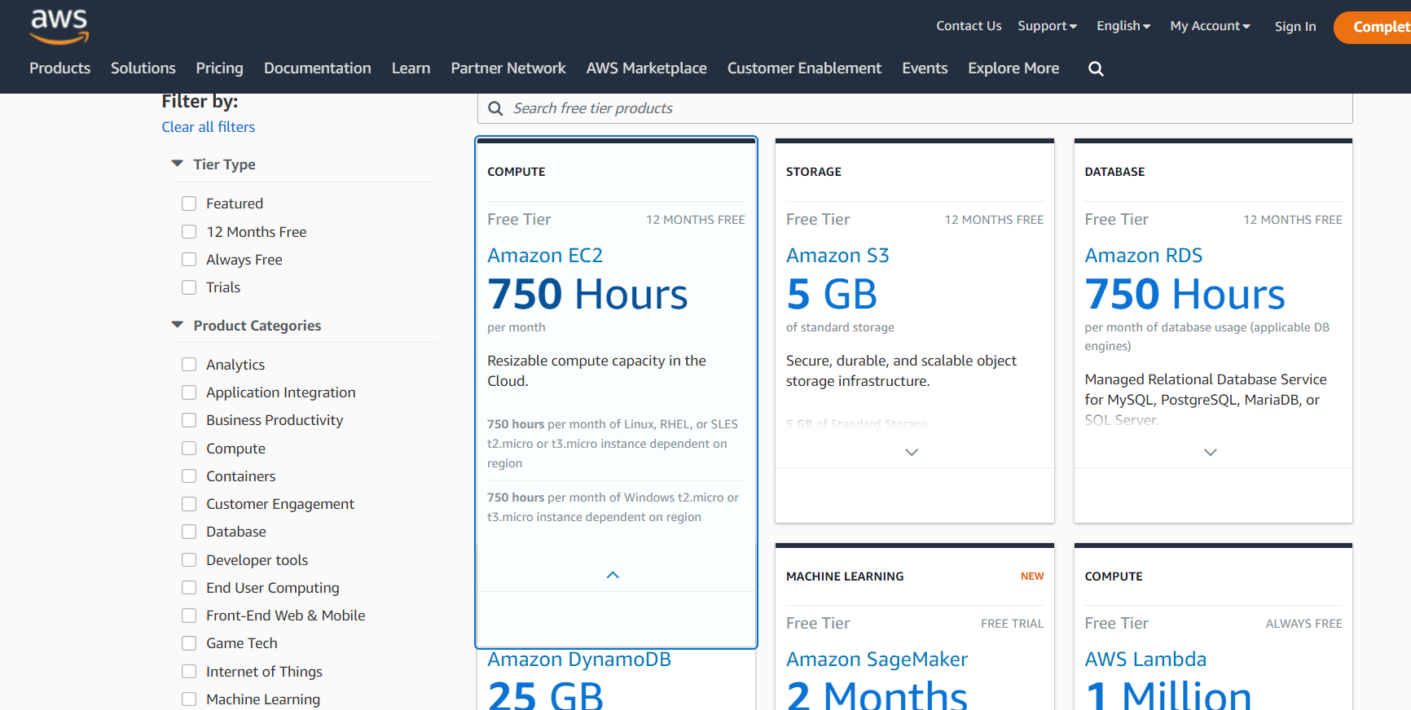Image resolution: width=1411 pixels, height=710 pixels.
Task: Enable the Compute category filter
Action: pos(189,449)
